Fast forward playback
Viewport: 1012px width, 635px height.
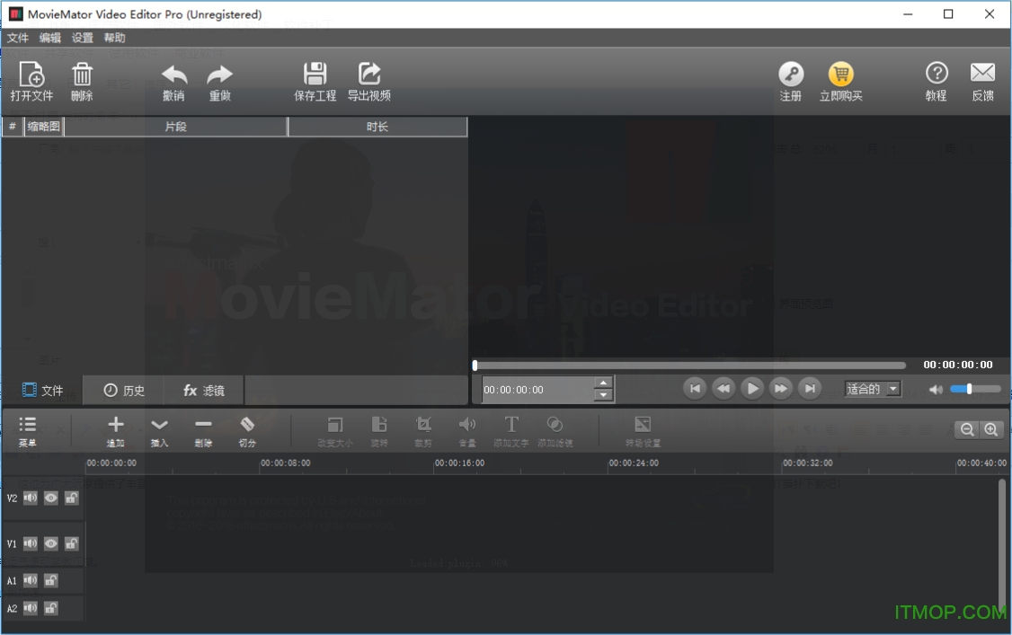(780, 388)
